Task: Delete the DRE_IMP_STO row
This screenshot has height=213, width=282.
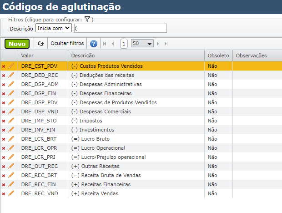Action: [4, 121]
